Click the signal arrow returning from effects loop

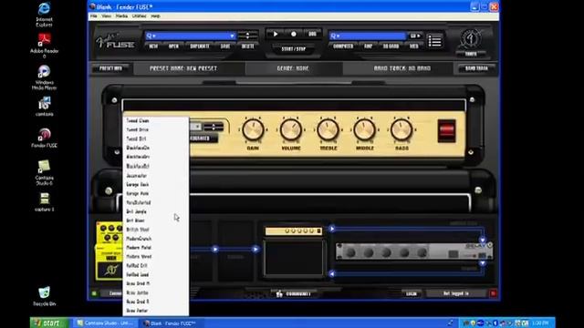click(332, 274)
